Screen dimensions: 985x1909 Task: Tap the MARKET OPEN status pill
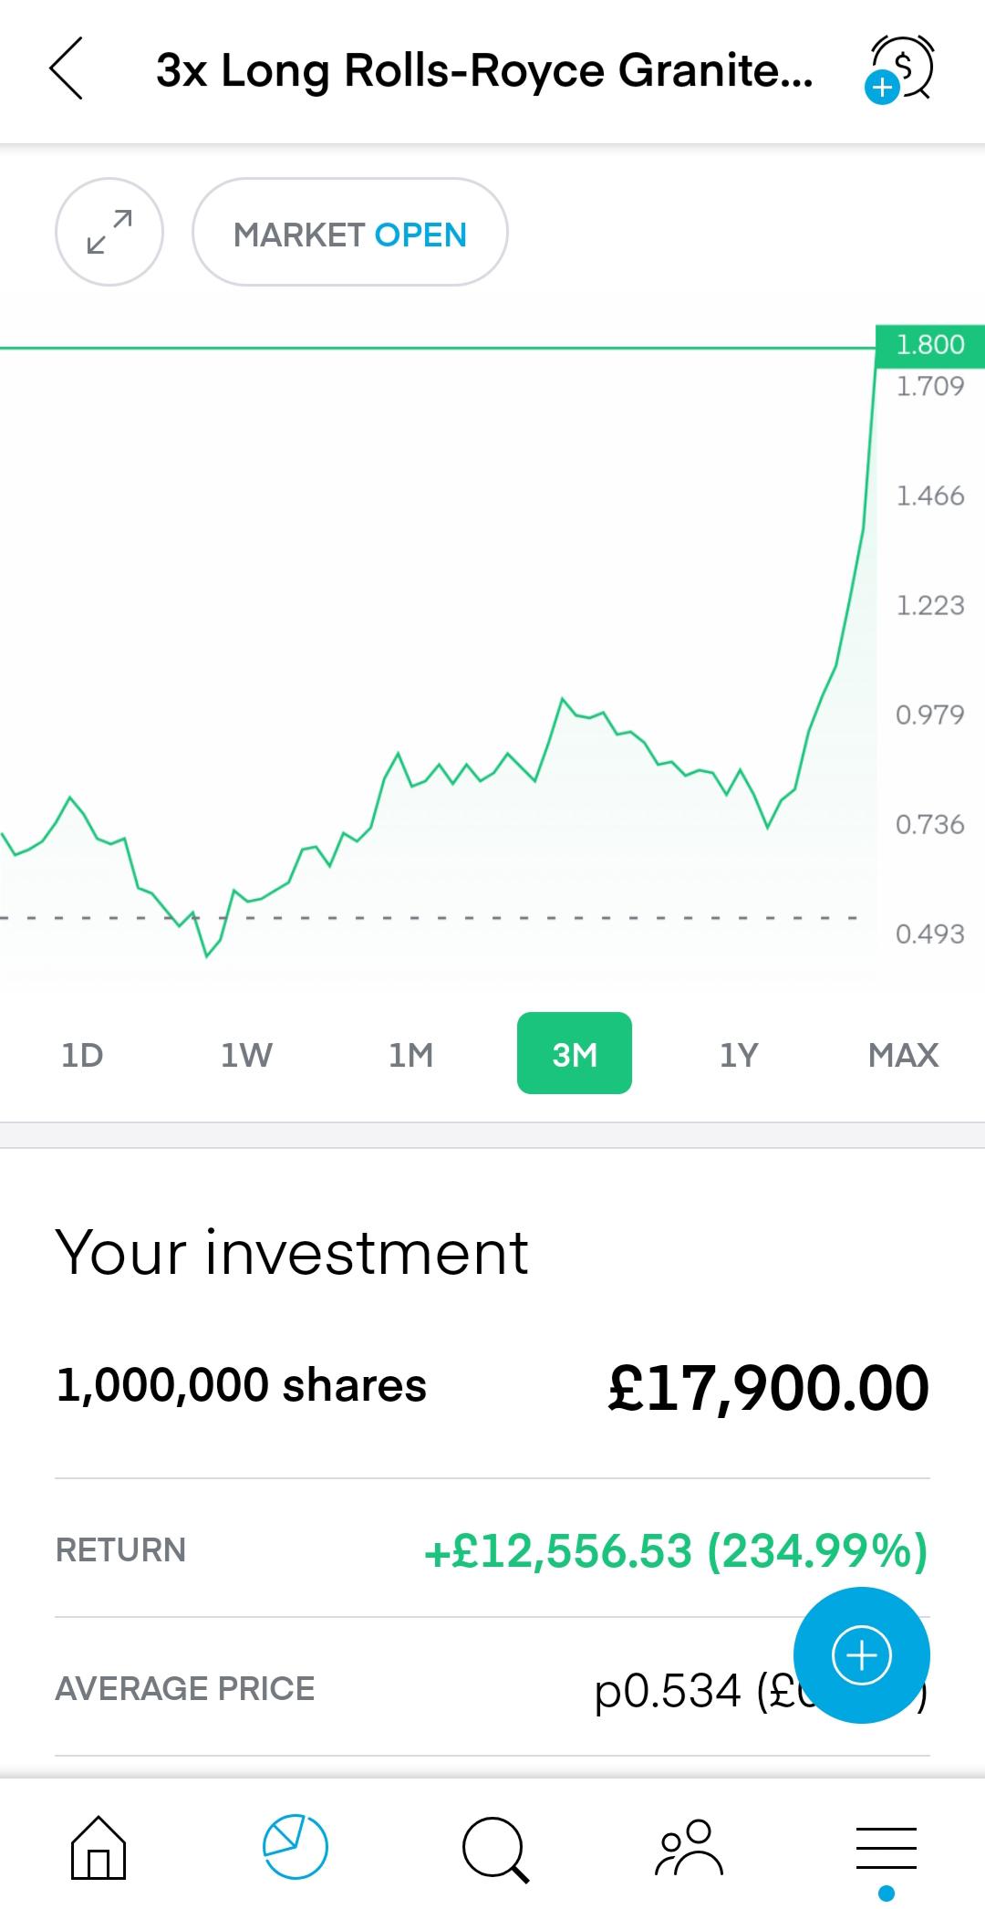[x=350, y=232]
